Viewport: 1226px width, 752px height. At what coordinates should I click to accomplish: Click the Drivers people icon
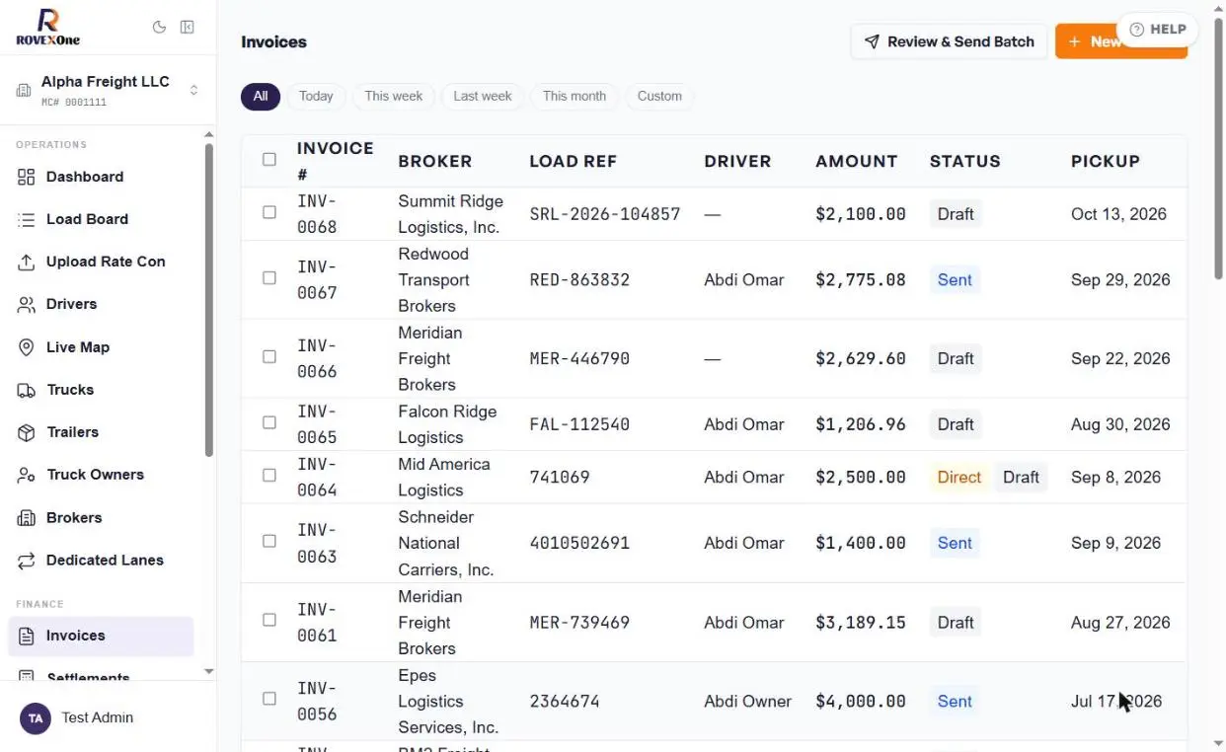27,304
